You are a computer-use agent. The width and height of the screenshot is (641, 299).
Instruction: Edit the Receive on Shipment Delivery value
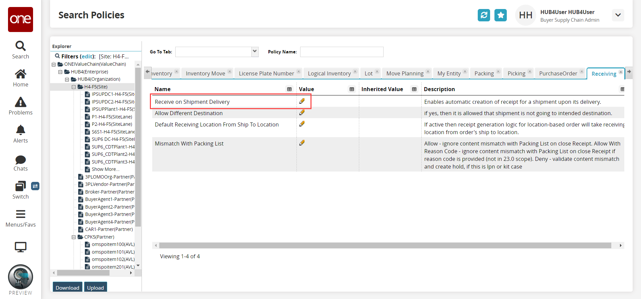[302, 101]
